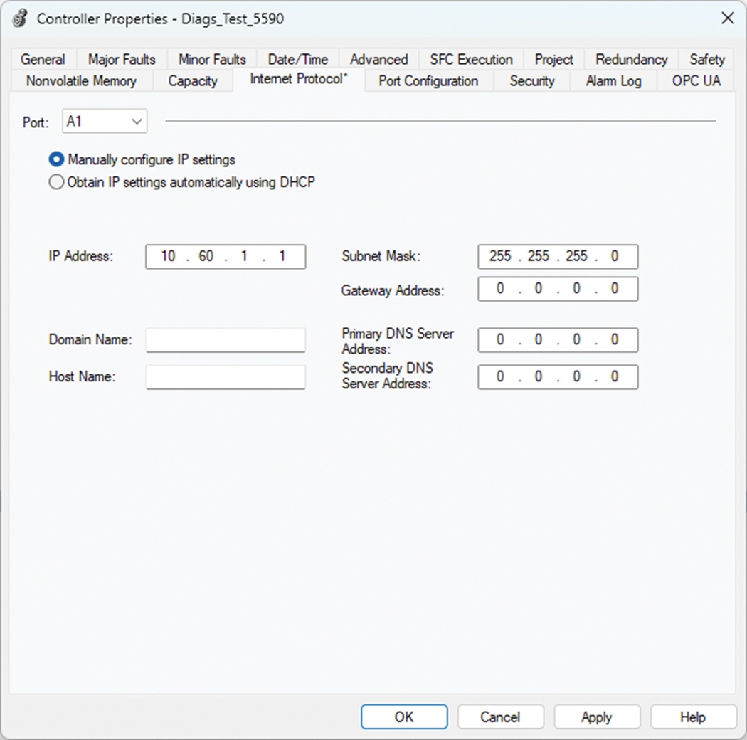Open the Security tab
The image size is (747, 740).
531,81
